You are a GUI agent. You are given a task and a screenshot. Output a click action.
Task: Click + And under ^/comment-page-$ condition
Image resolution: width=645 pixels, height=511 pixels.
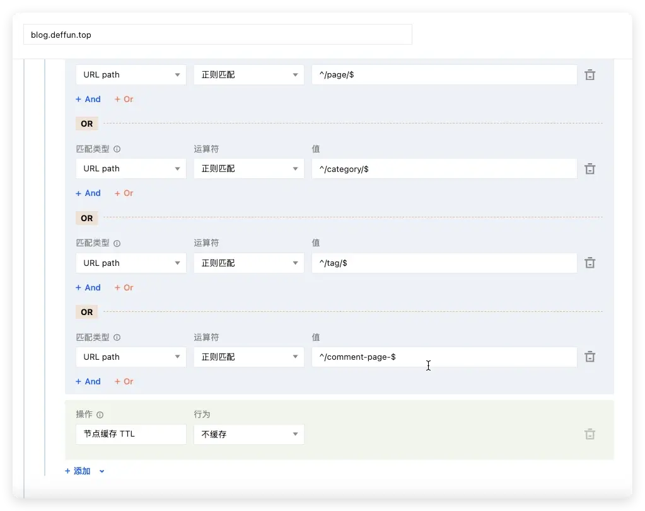(x=88, y=381)
